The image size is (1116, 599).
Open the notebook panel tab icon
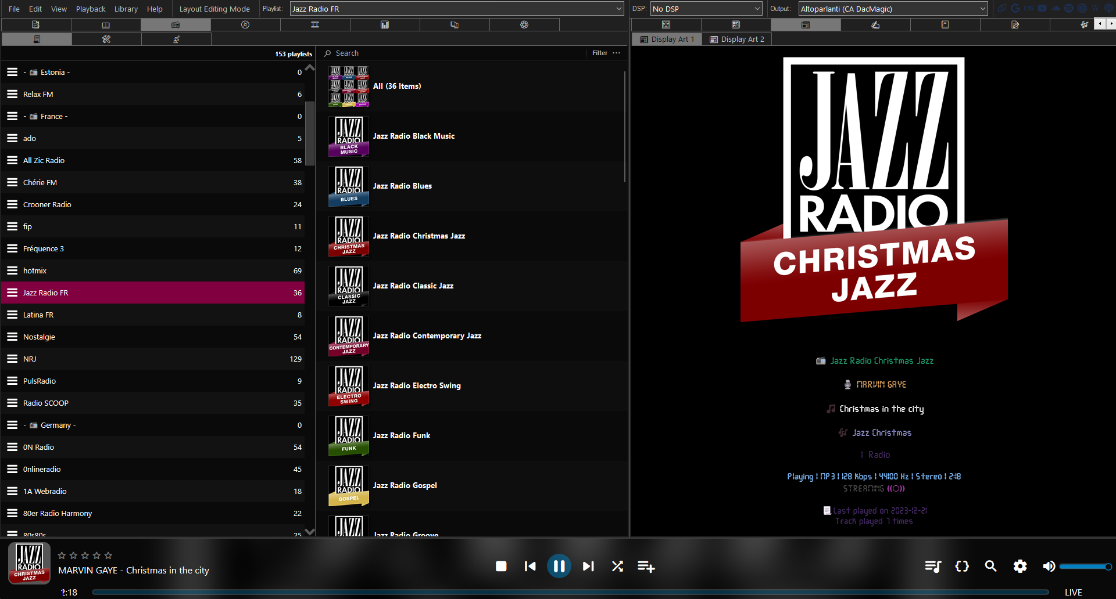945,24
